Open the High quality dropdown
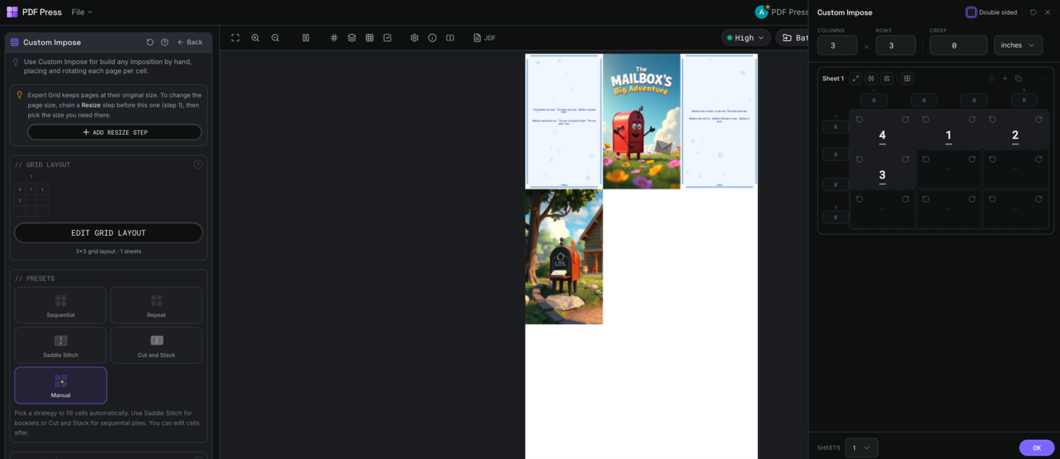The width and height of the screenshot is (1060, 459). 746,38
